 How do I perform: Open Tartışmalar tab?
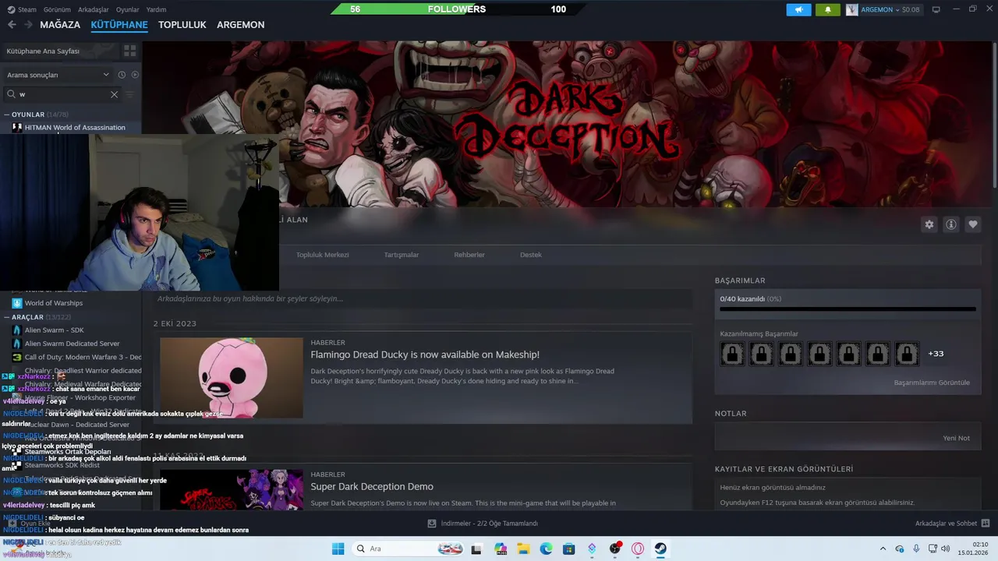tap(402, 255)
